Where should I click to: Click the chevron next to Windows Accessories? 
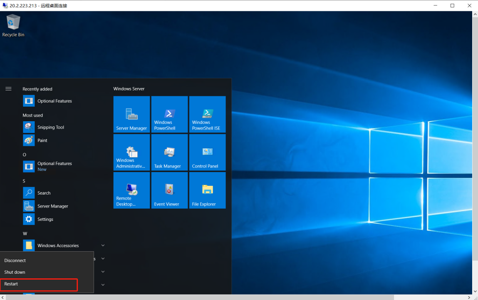click(103, 245)
